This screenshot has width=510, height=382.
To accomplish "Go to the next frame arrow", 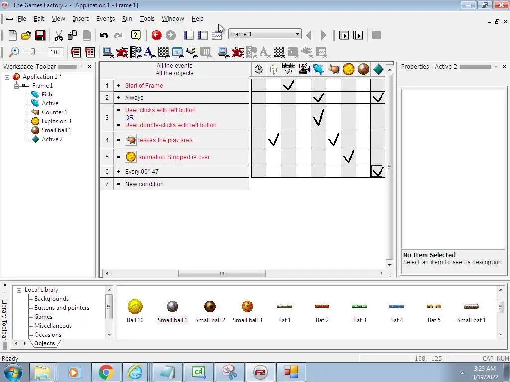I will 323,35.
